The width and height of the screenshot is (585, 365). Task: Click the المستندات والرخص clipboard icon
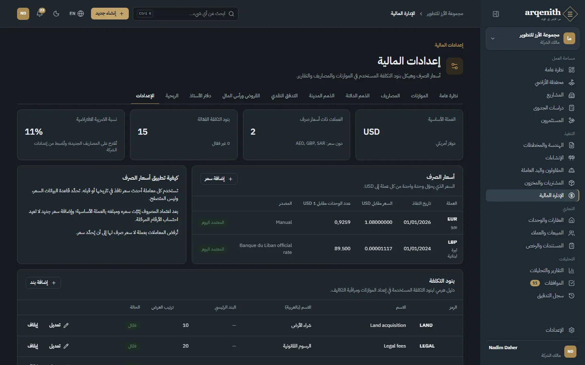click(572, 246)
